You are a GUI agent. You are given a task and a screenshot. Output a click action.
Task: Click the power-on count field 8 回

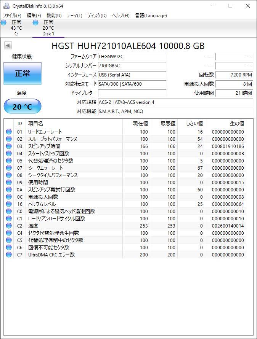point(234,84)
